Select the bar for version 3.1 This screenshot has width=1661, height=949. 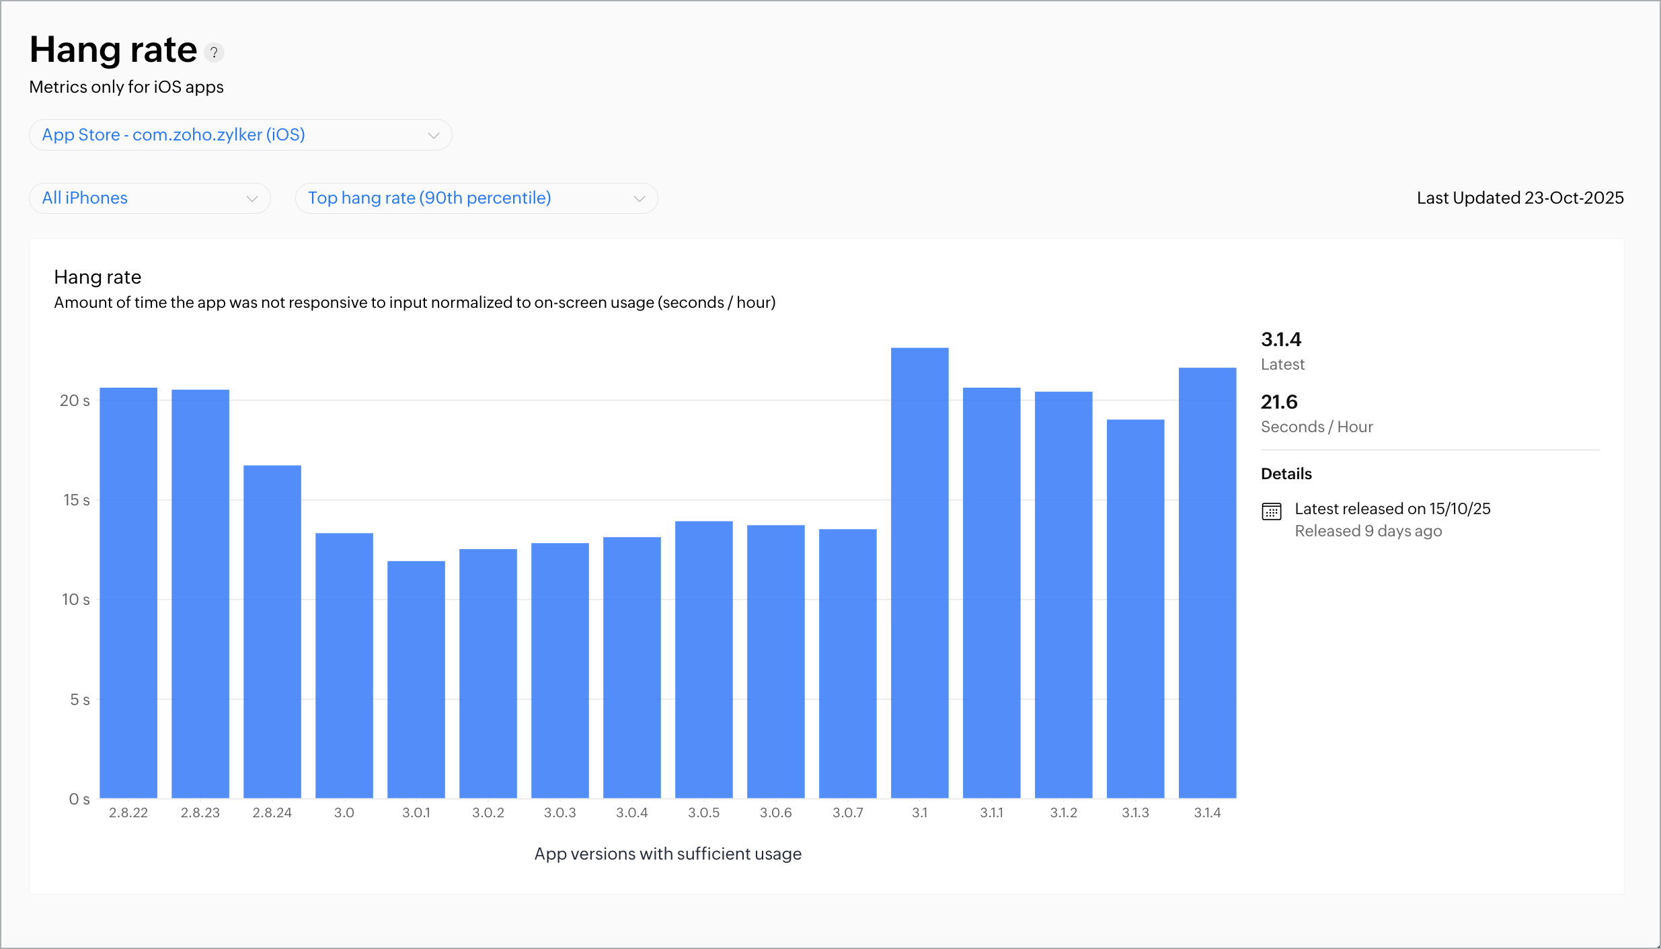point(919,573)
